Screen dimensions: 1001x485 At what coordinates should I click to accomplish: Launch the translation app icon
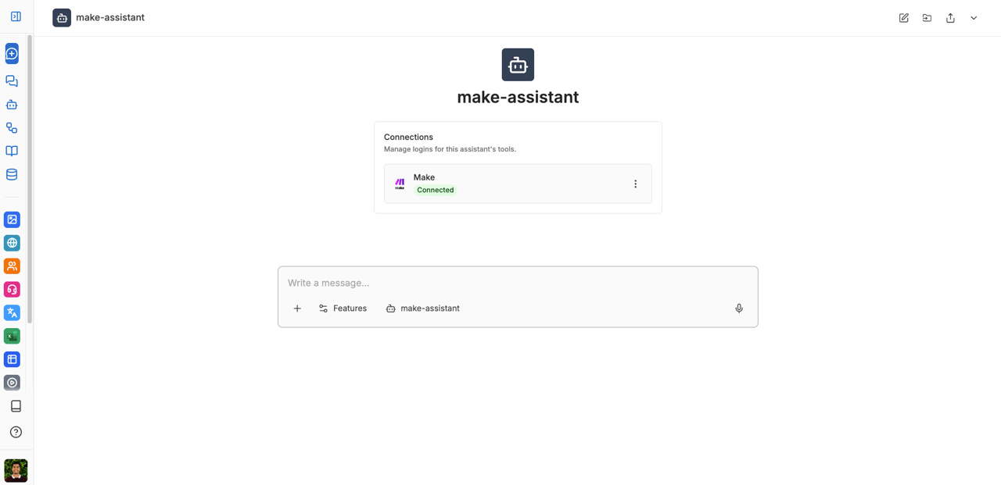[x=12, y=312]
